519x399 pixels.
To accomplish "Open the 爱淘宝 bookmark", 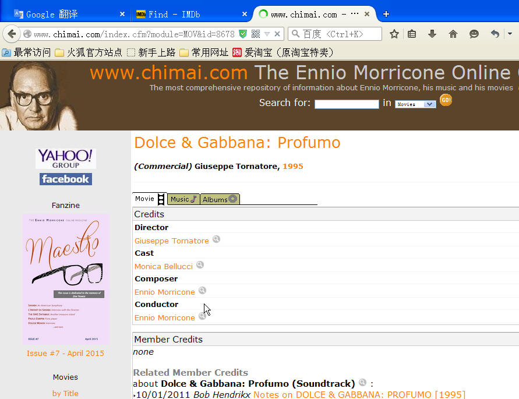I will 283,52.
